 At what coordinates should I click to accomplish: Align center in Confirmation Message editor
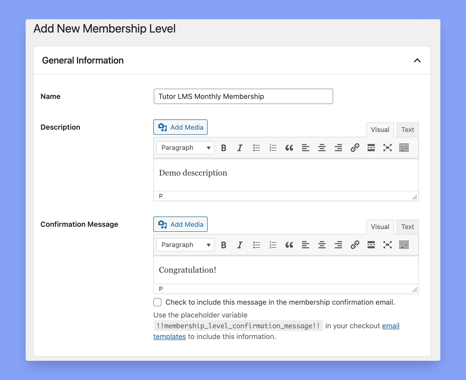point(322,245)
